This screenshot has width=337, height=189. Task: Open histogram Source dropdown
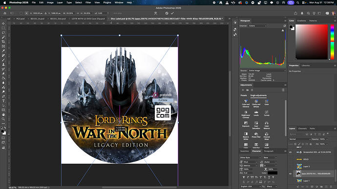(267, 71)
